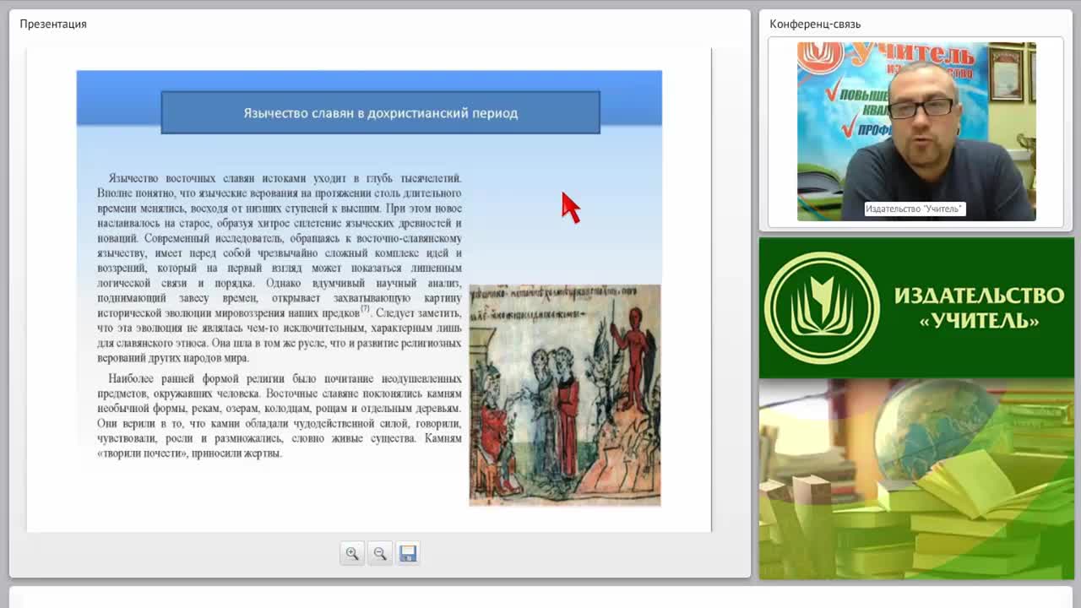Zoom in on the presentation slide

tap(352, 553)
